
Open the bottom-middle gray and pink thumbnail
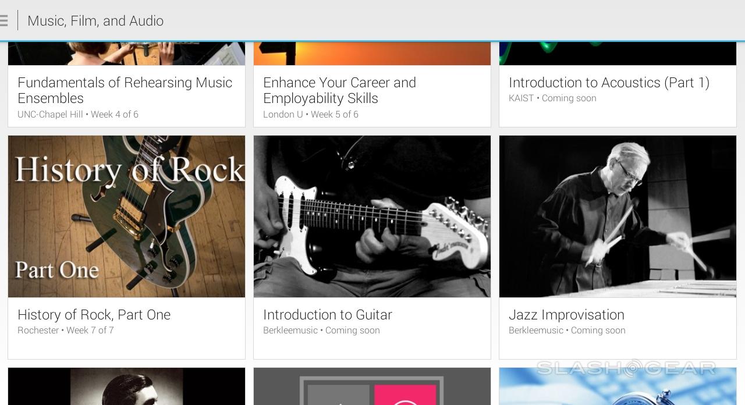(x=372, y=387)
